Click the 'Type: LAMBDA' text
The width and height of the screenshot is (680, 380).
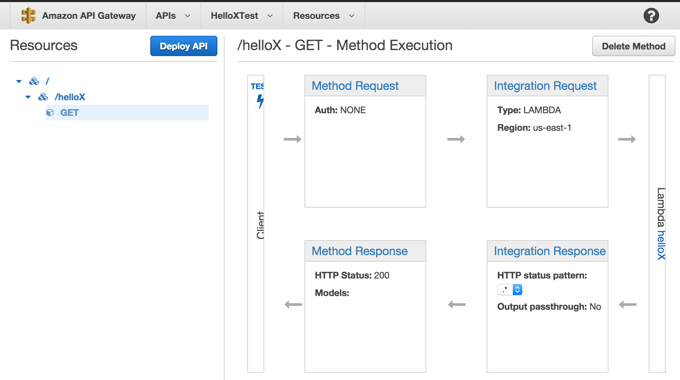[529, 110]
